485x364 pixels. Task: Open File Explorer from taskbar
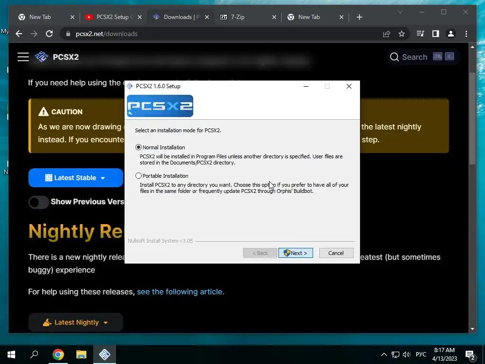(81, 355)
